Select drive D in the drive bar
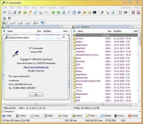The width and height of the screenshot is (143, 124). [13, 23]
